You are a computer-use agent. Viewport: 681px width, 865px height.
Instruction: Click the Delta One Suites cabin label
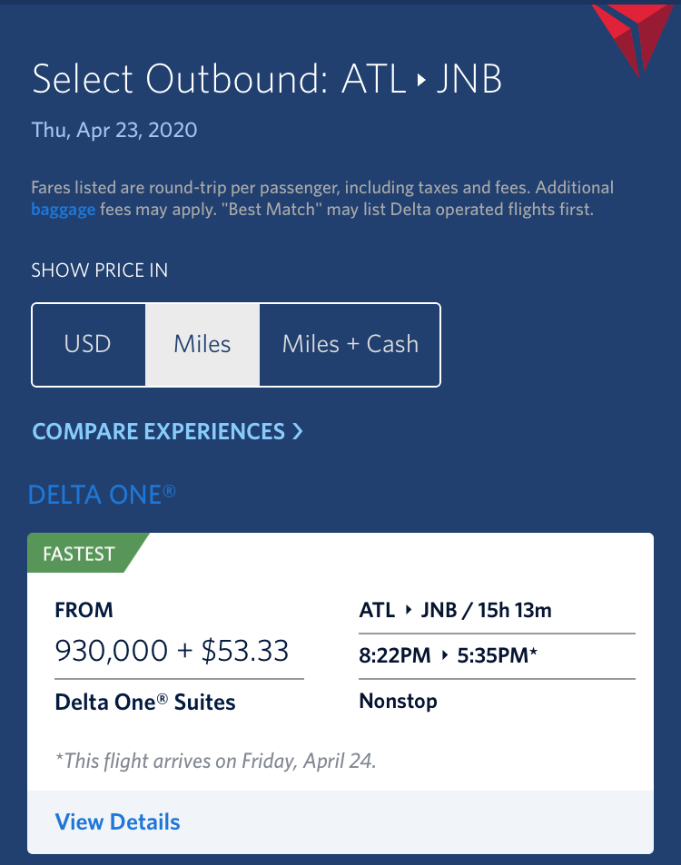[145, 703]
